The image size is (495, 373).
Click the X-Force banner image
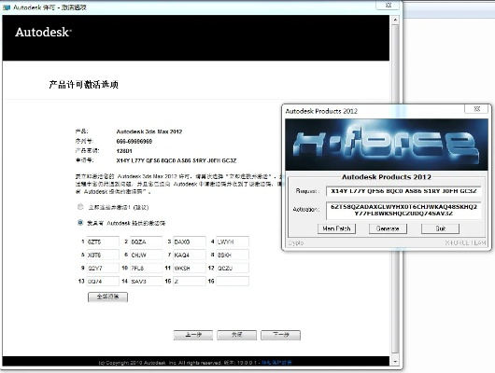(x=387, y=145)
